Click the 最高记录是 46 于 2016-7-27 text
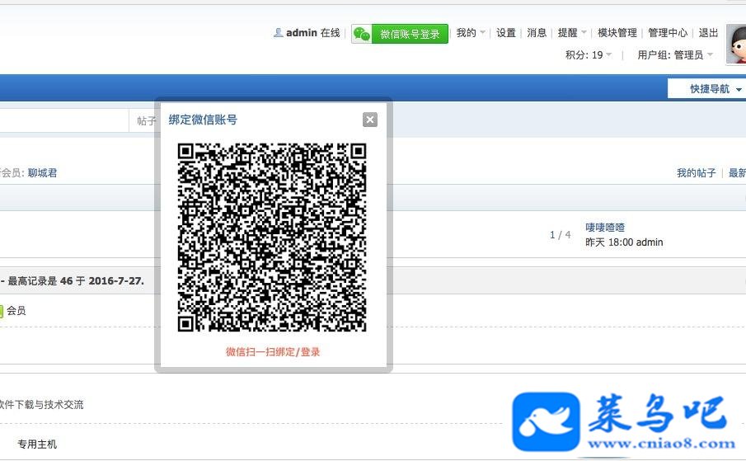This screenshot has width=746, height=461. [x=76, y=280]
